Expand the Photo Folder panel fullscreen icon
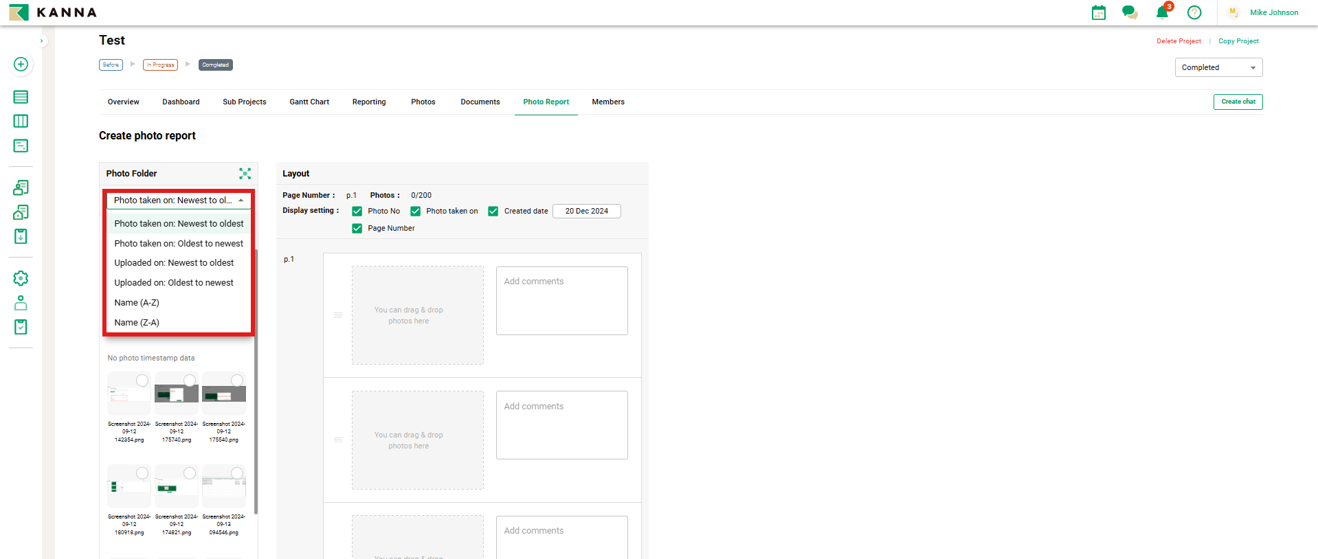This screenshot has height=559, width=1318. click(x=245, y=174)
